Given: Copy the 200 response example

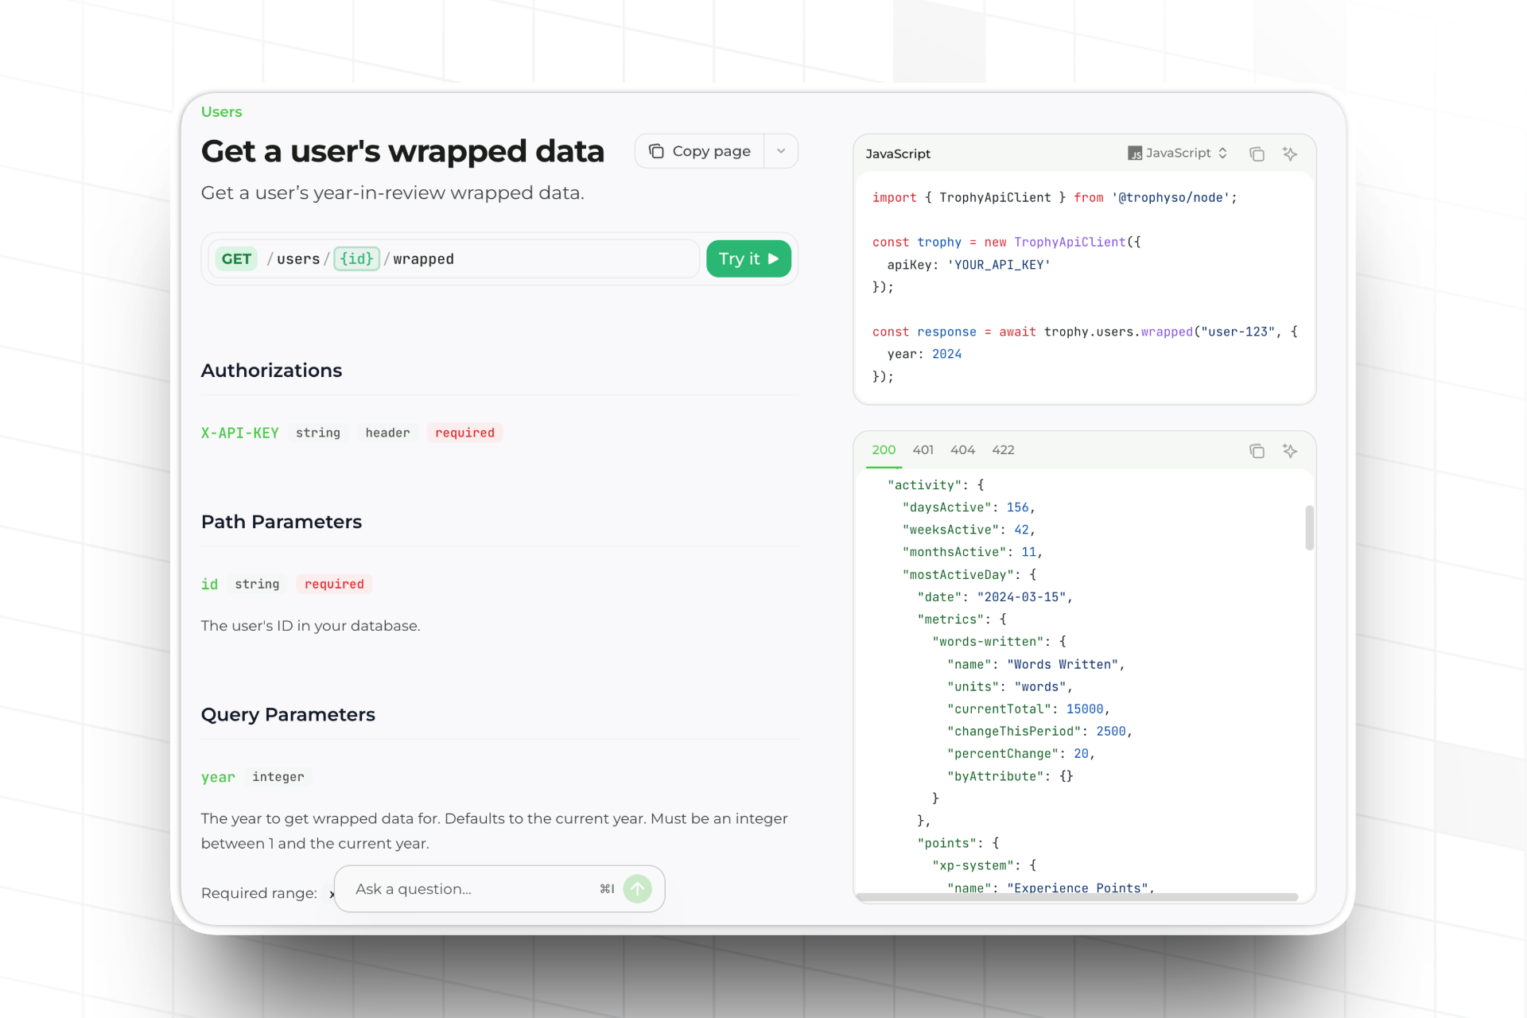Looking at the screenshot, I should (1257, 451).
